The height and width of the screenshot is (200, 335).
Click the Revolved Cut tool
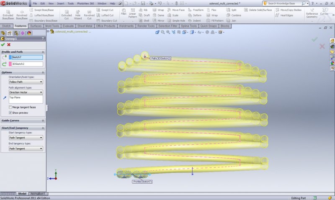click(89, 14)
